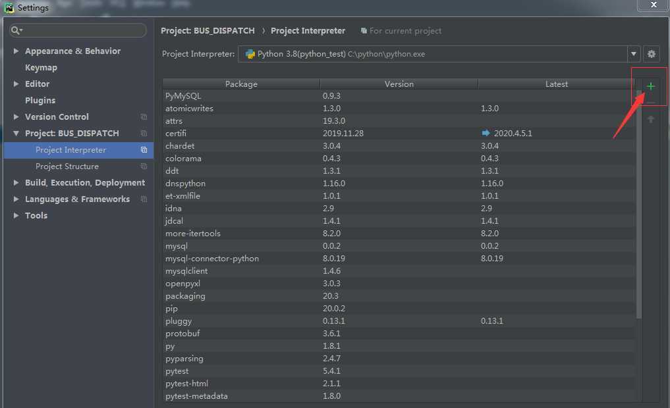The width and height of the screenshot is (670, 408).
Task: Select the pytest-html package row
Action: [x=399, y=384]
